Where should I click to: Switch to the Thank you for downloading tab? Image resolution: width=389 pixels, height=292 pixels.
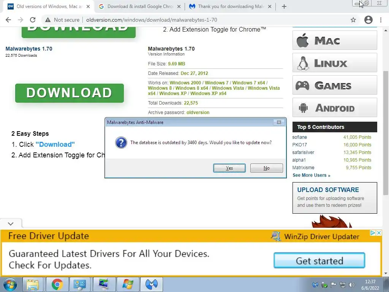tap(231, 6)
